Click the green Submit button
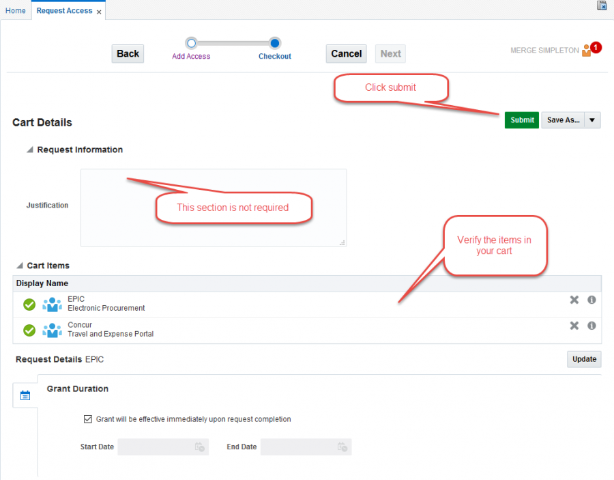Screen dimensions: 614x480 point(522,120)
